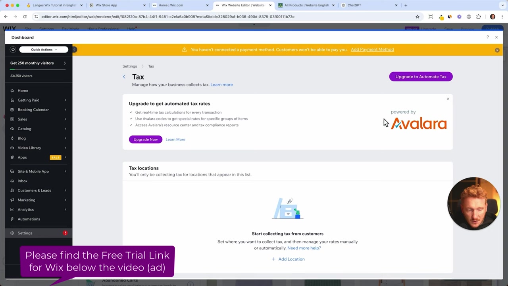Viewport: 508px width, 286px height.
Task: Close the Avalara upgrade card
Action: coord(448,99)
